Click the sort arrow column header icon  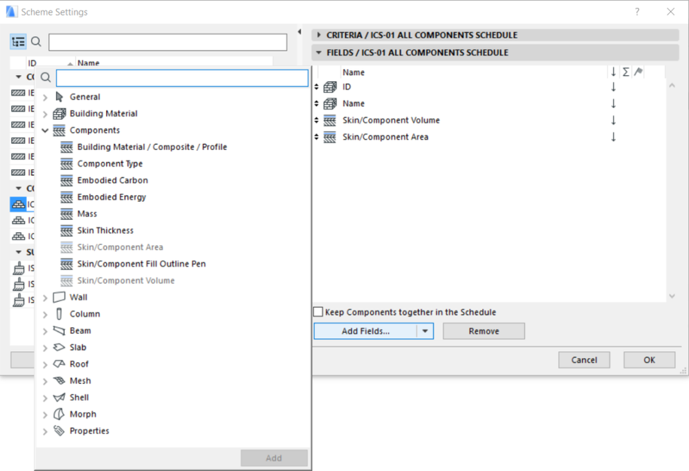coord(613,72)
